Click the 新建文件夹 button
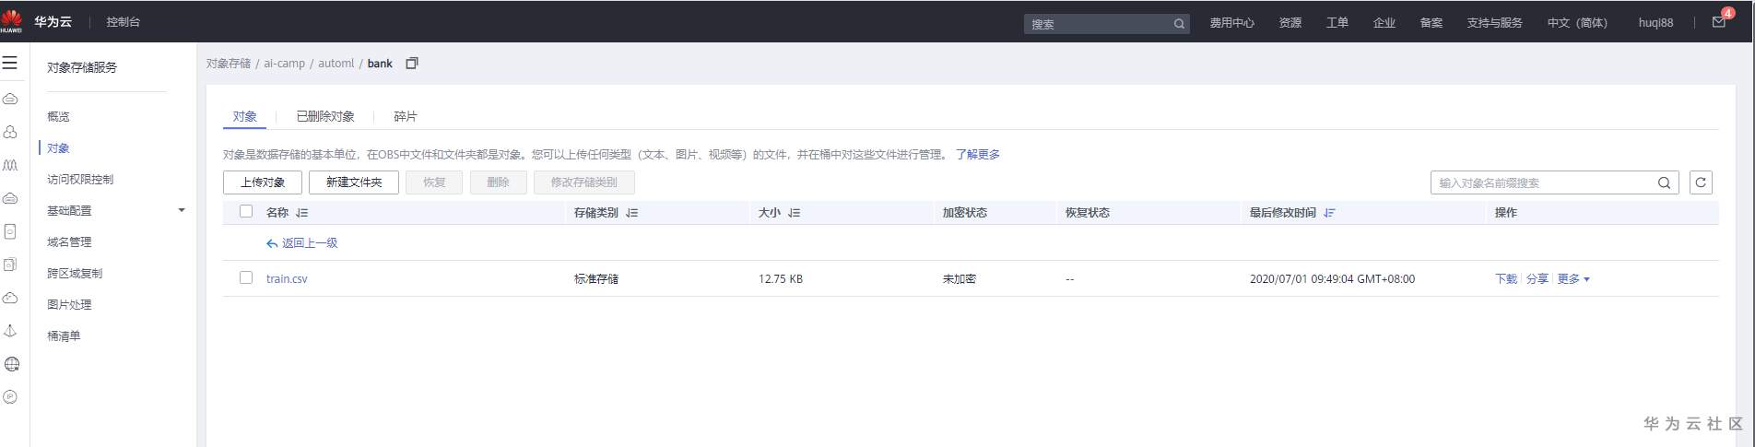 [354, 182]
